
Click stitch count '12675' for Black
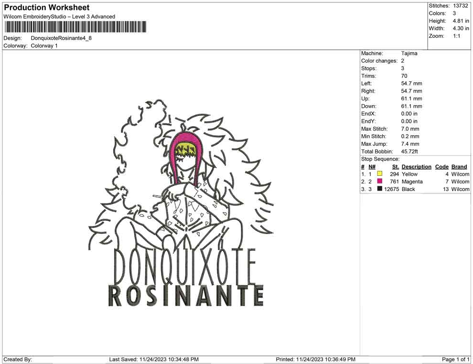[x=392, y=189]
